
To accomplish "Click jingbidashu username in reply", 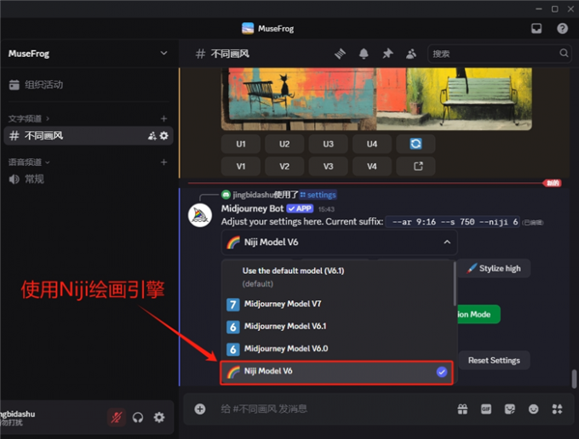I will click(x=253, y=195).
